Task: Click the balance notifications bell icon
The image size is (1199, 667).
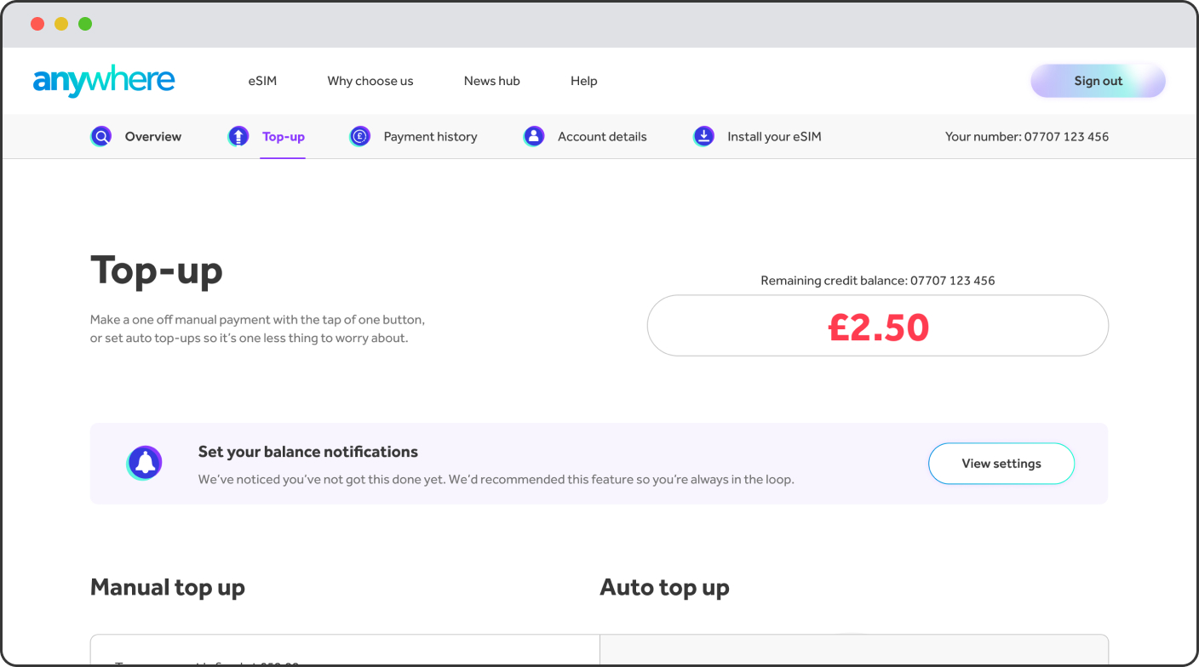Action: coord(145,463)
